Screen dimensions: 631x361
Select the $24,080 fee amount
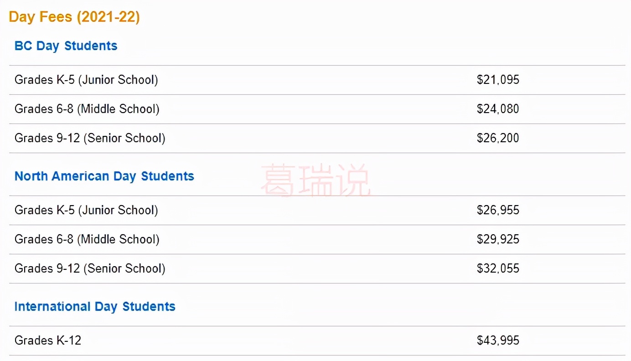tap(498, 109)
